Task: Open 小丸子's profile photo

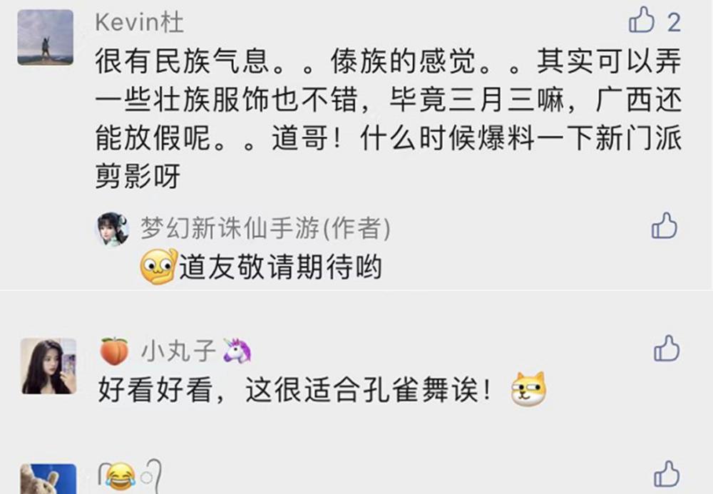Action: point(48,366)
